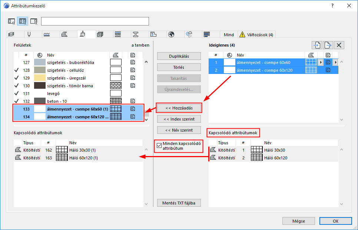Click the attribute search input field
Viewport: 358px width, 230px height.
click(95, 21)
